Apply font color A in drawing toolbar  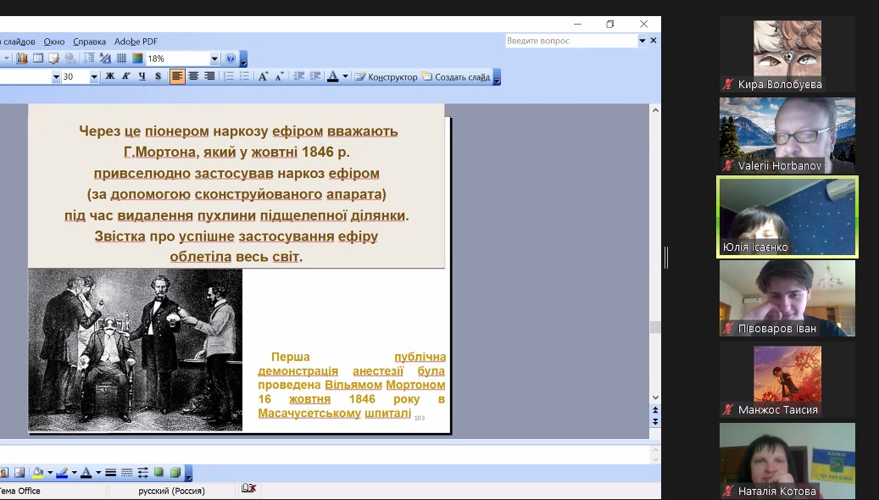coord(86,473)
